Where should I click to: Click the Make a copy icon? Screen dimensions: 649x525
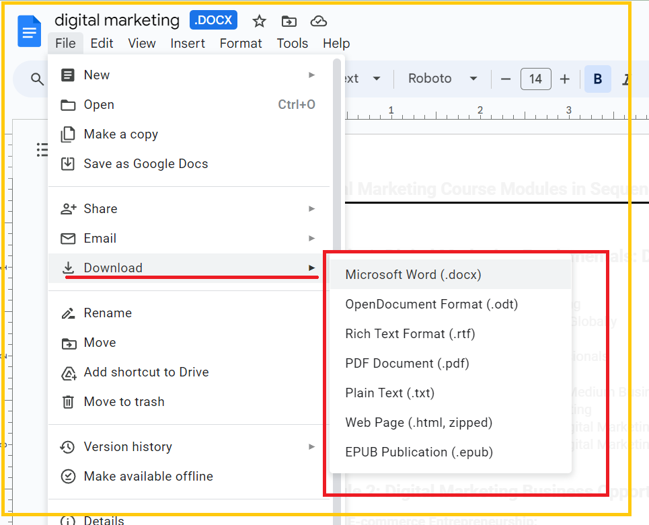68,134
